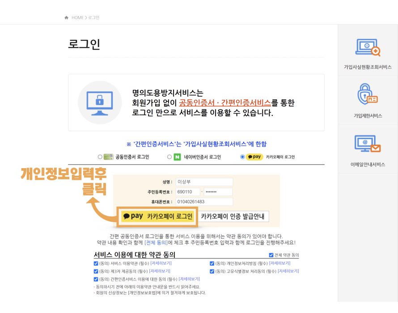
Task: Toggle 간편인증서비스 이용에 대한 동의 checkbox
Action: click(96, 279)
